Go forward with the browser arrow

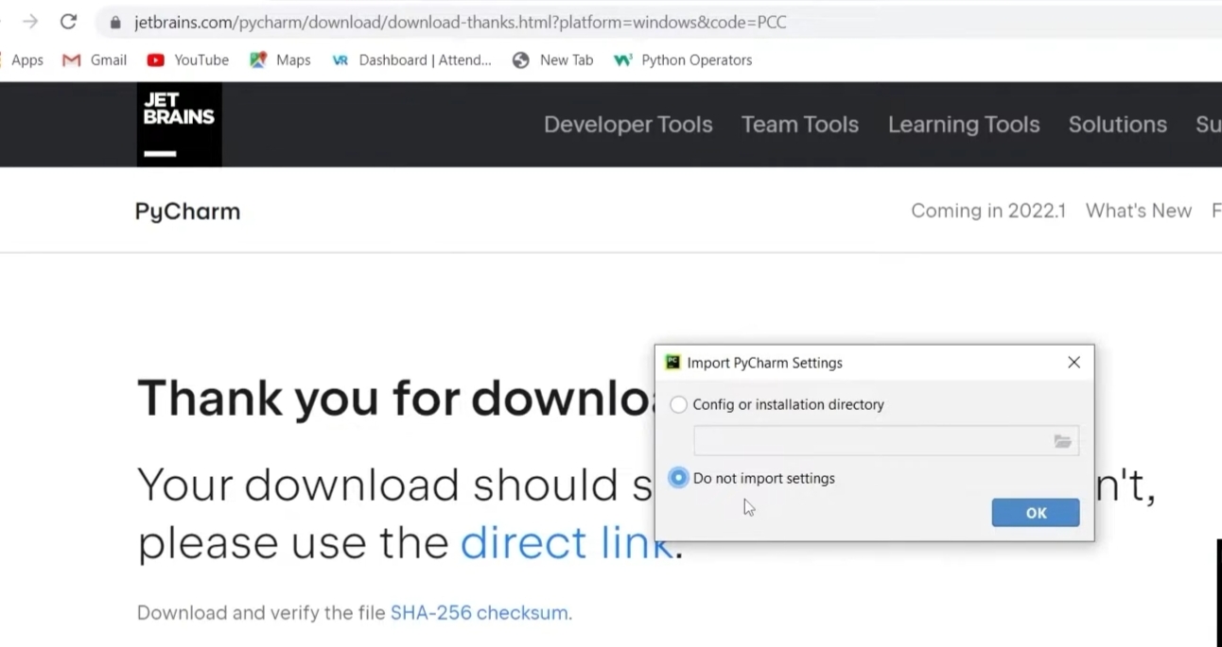point(30,22)
